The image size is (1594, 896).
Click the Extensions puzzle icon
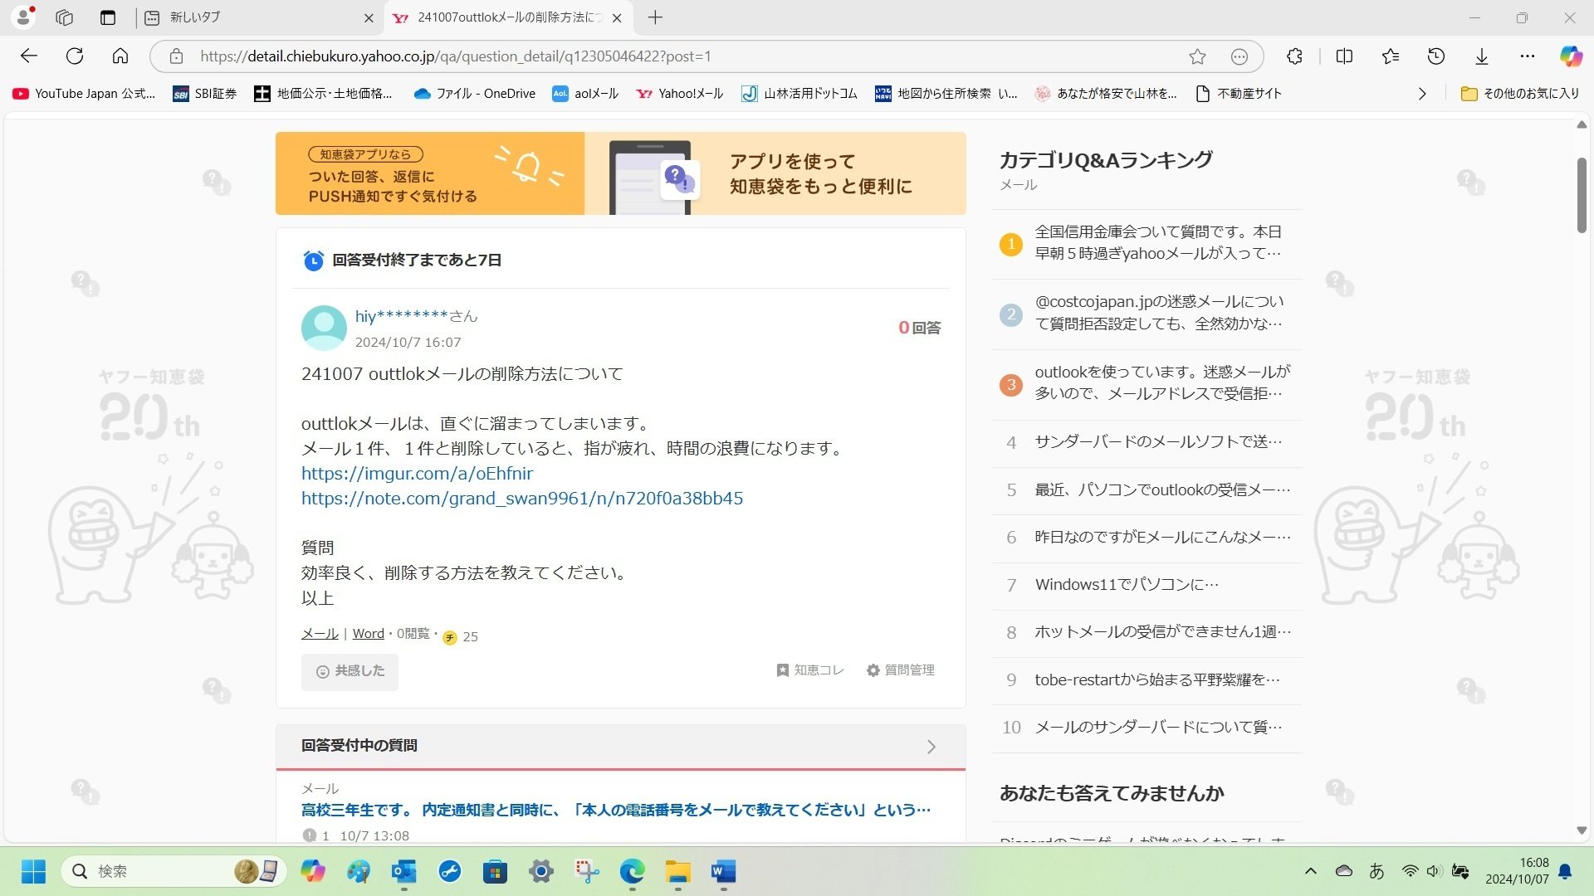click(x=1293, y=56)
